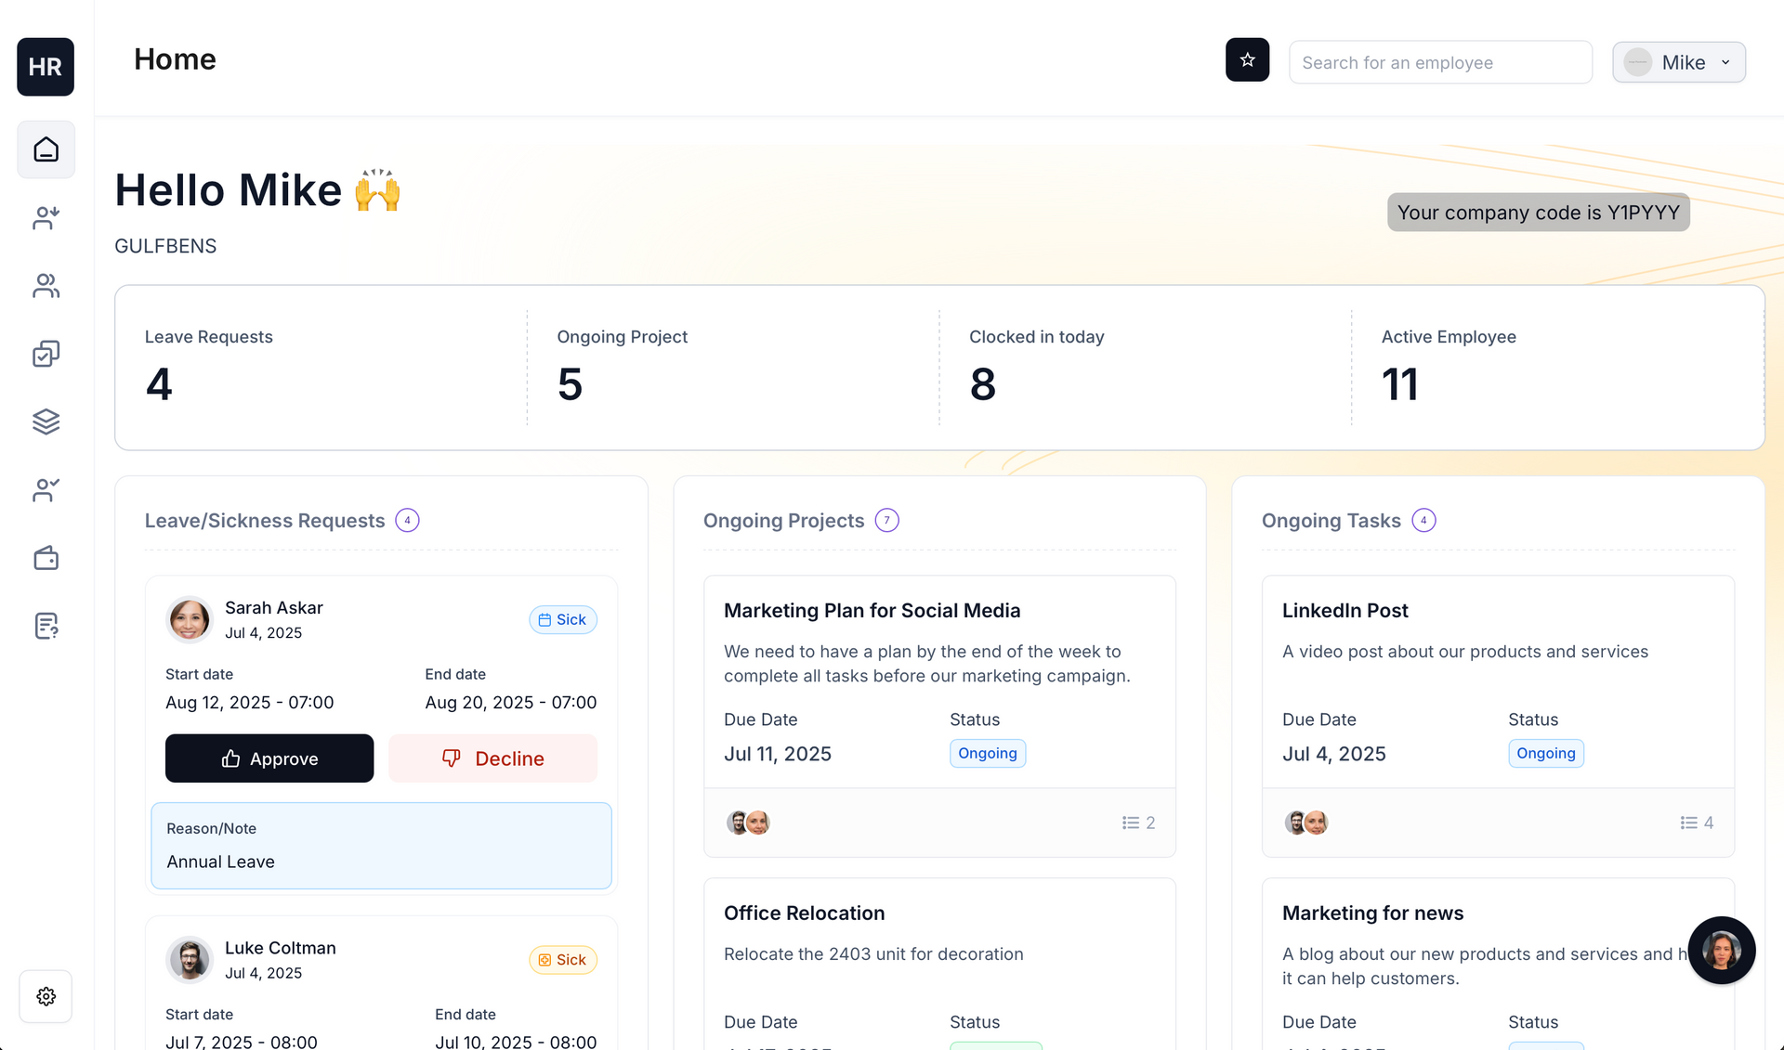Open the employees group sidebar icon

[x=46, y=286]
